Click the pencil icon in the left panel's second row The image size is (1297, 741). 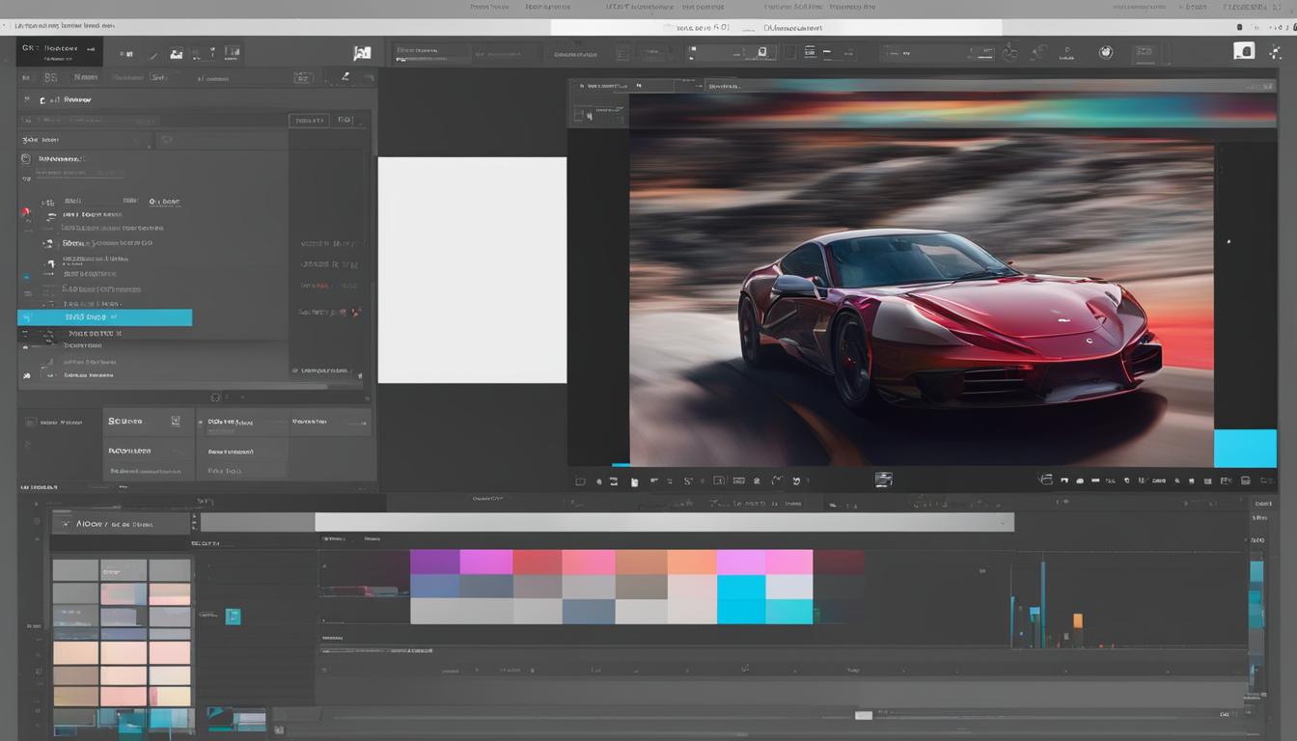[345, 76]
